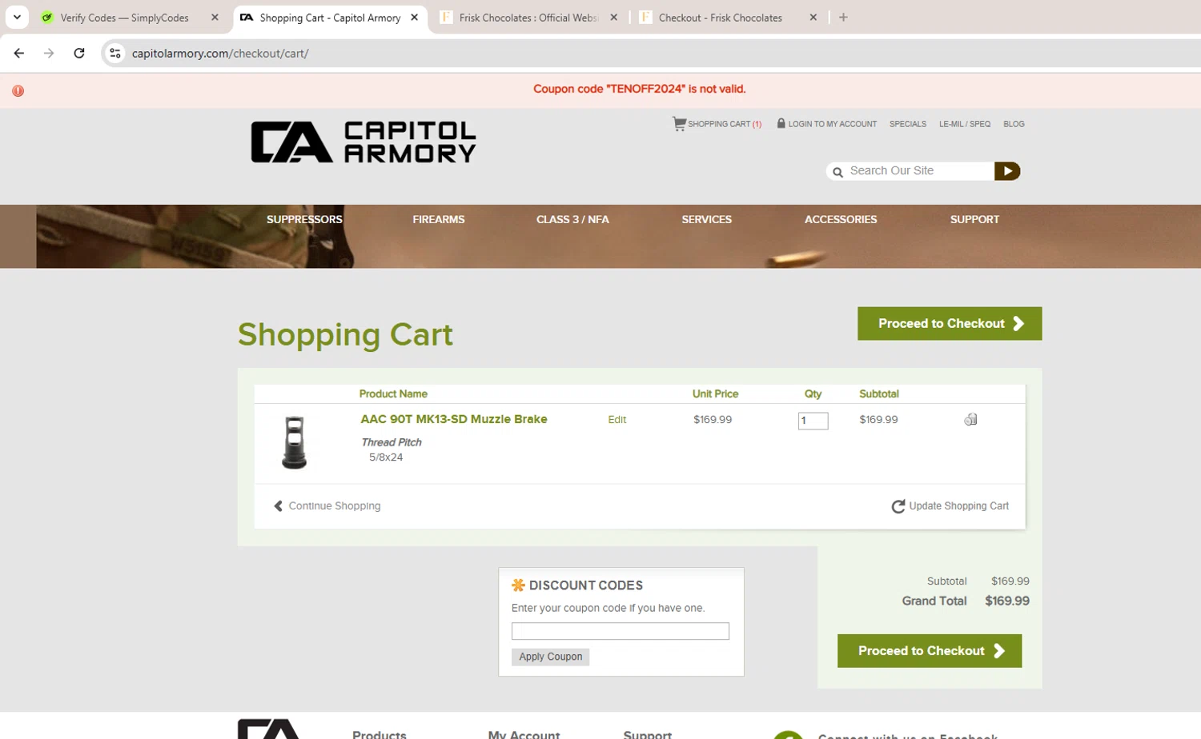Image resolution: width=1201 pixels, height=739 pixels.
Task: Close the Frisk Chocolates Official Website tab
Action: tap(613, 18)
